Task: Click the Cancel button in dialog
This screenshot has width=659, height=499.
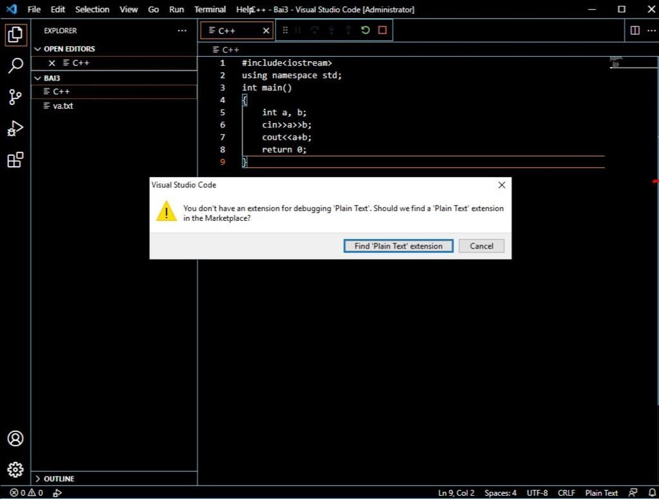Action: click(x=481, y=246)
